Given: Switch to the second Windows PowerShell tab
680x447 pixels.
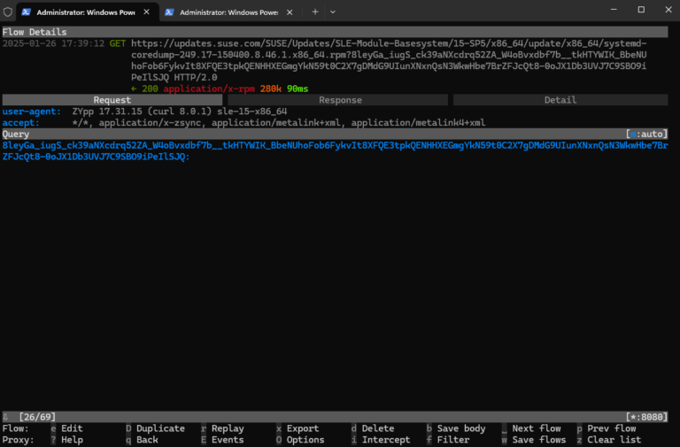Looking at the screenshot, I should point(228,12).
